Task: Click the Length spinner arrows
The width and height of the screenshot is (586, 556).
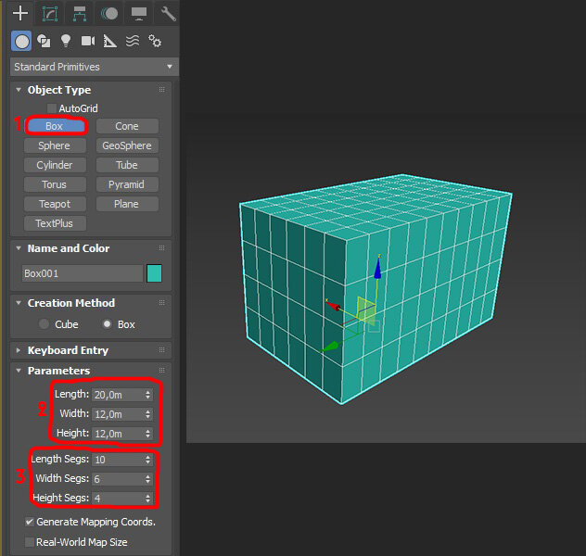Action: pyautogui.click(x=148, y=395)
